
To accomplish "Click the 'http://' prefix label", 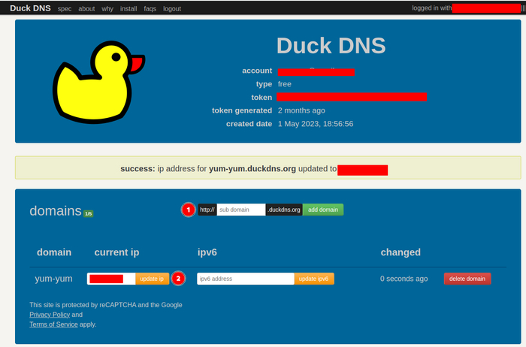I will pos(207,210).
